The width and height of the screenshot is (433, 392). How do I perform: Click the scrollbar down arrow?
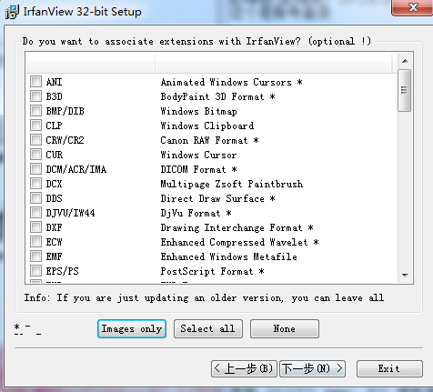tap(405, 276)
